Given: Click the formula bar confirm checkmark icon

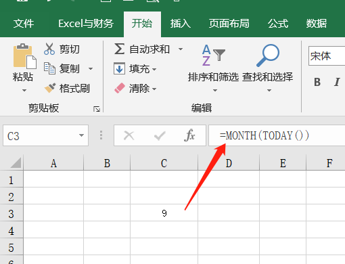Looking at the screenshot, I should pyautogui.click(x=160, y=136).
